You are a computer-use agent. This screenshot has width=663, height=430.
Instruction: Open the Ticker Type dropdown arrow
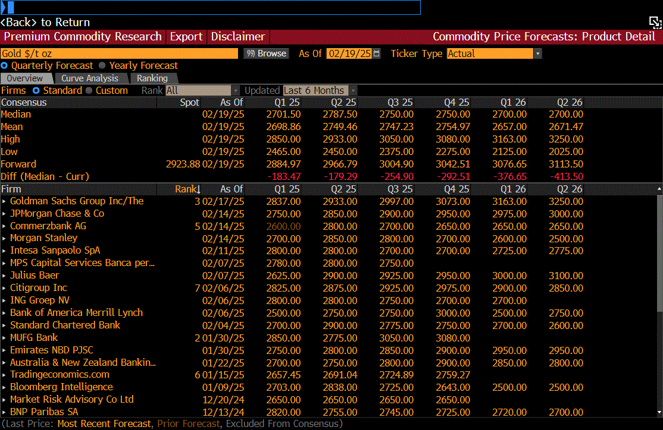(x=538, y=53)
